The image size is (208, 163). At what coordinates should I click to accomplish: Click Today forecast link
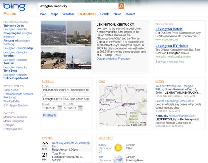[x=103, y=145]
